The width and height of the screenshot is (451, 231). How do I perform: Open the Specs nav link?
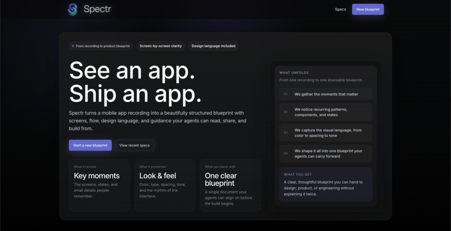(x=340, y=9)
